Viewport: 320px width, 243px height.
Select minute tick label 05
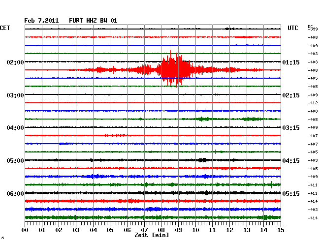110,230
